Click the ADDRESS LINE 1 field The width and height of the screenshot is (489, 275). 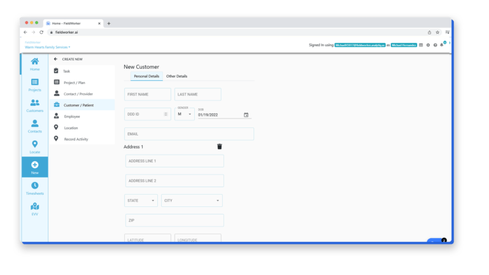pyautogui.click(x=174, y=161)
